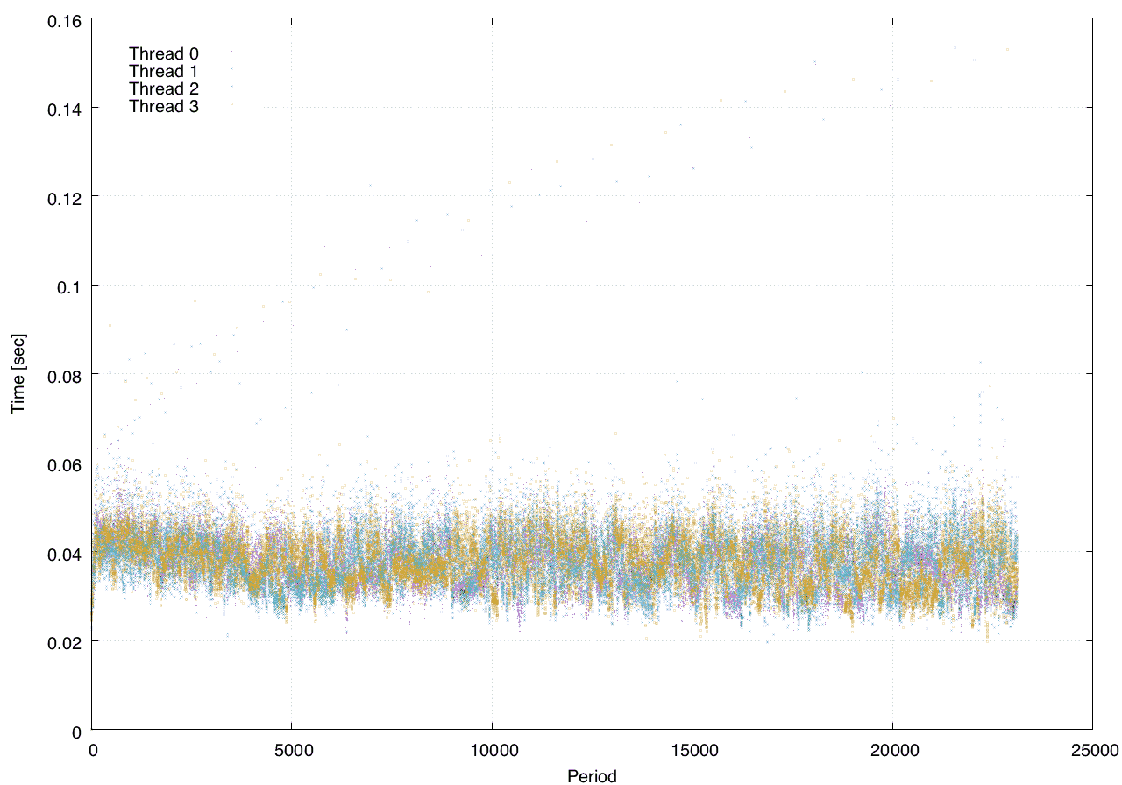Select the Thread 3 legend entry
Screen dimensions: 1122x785
coord(164,107)
